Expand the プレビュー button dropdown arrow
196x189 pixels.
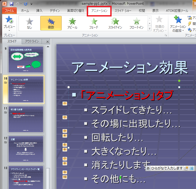(x=9, y=31)
